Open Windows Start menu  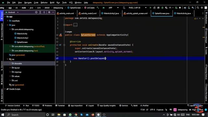pyautogui.click(x=3, y=115)
